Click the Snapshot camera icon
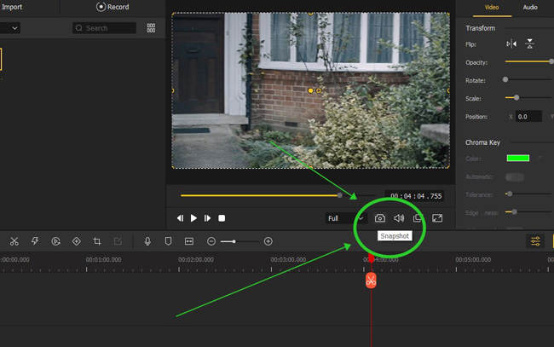Viewport: 554px width, 347px height. pyautogui.click(x=380, y=218)
